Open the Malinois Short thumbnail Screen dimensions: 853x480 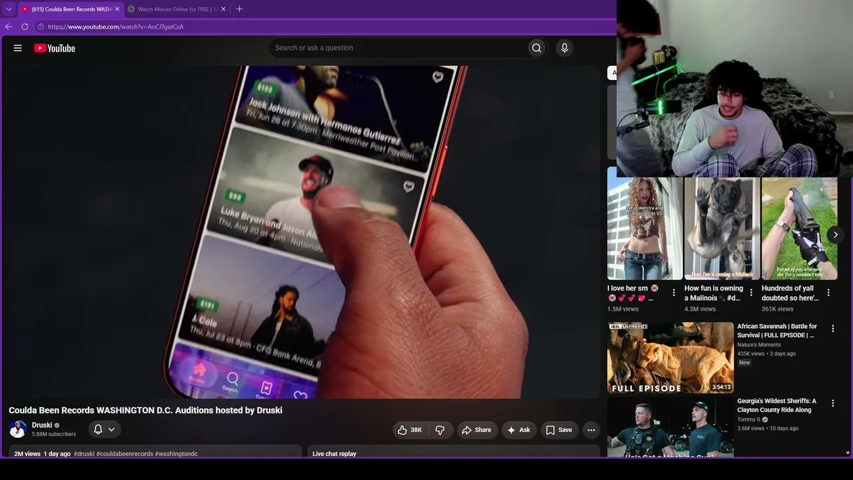(722, 228)
